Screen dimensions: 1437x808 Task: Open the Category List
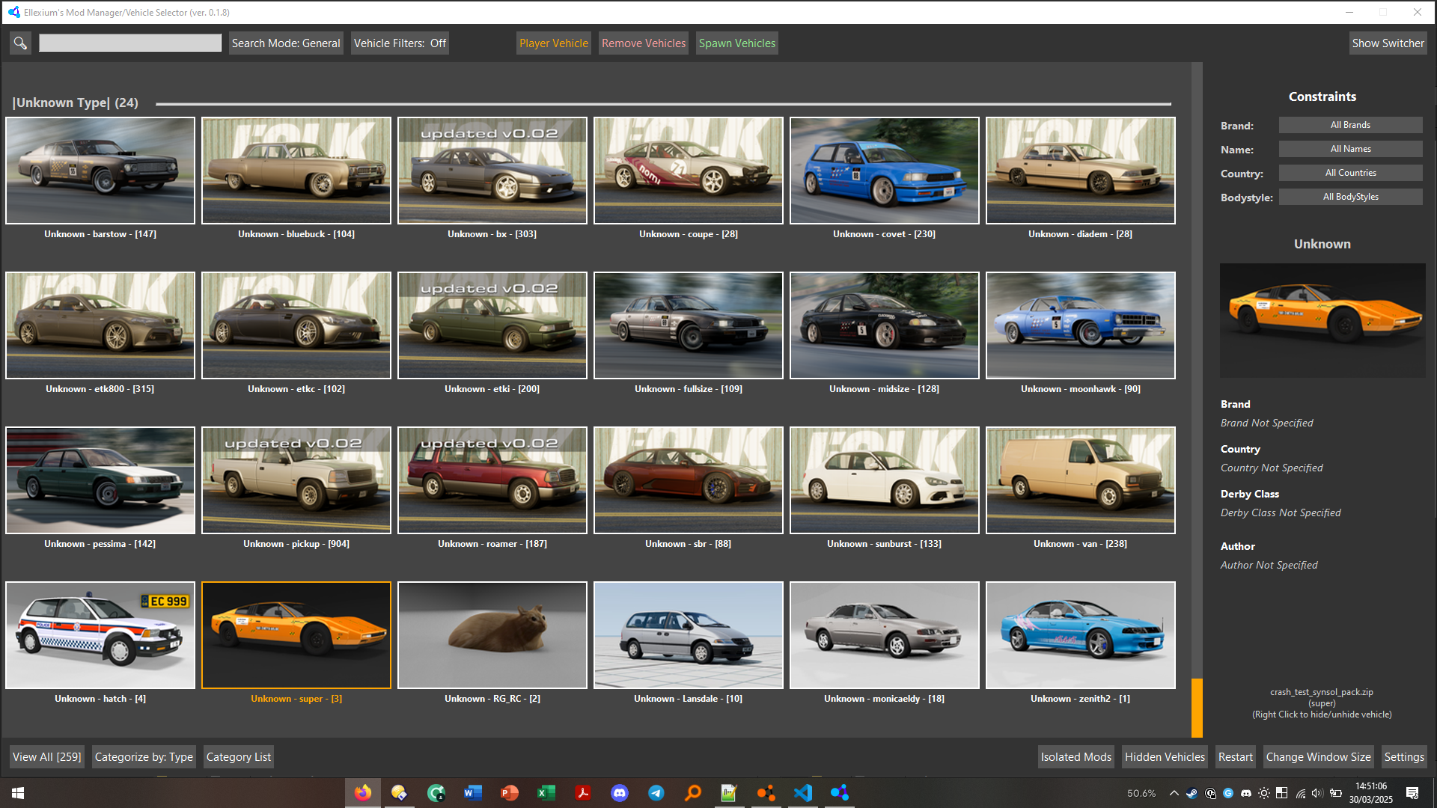[x=238, y=757]
